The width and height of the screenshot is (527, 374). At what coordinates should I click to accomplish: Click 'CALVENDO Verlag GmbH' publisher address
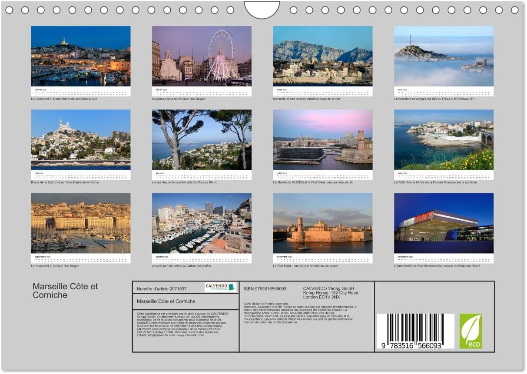[331, 293]
